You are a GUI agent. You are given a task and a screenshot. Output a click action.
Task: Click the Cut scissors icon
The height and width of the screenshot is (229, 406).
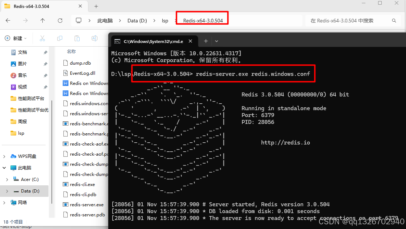click(42, 39)
